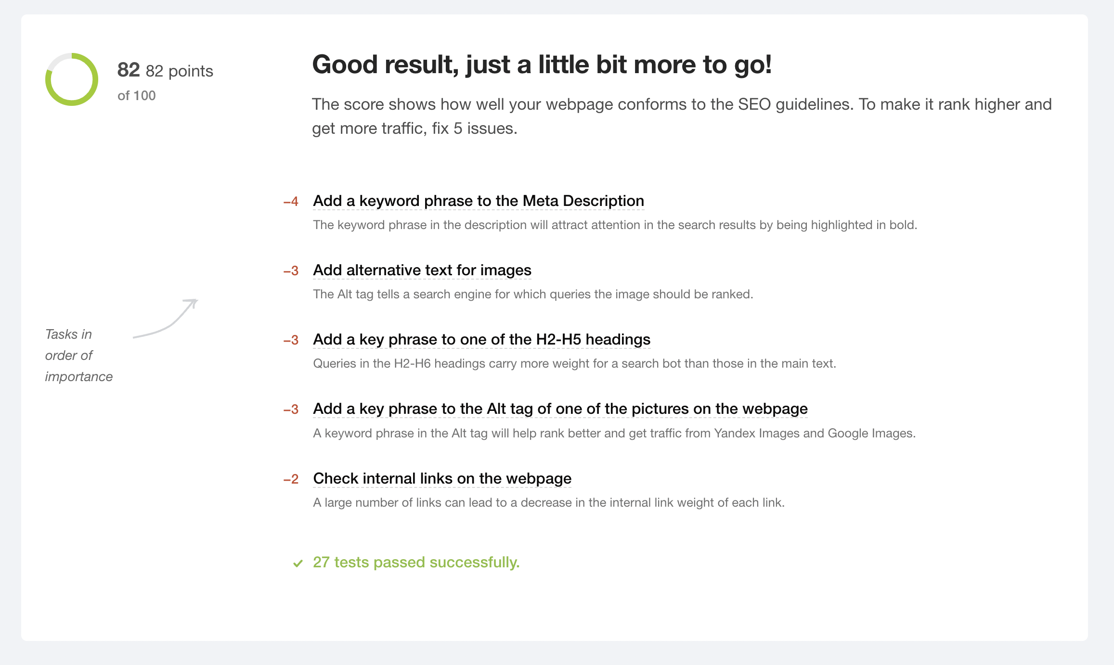1114x665 pixels.
Task: Click the green circular score gauge
Action: click(x=72, y=79)
